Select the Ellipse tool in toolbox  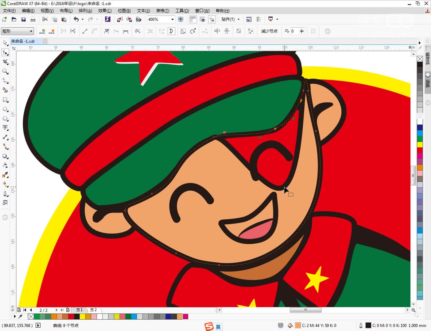click(x=5, y=109)
